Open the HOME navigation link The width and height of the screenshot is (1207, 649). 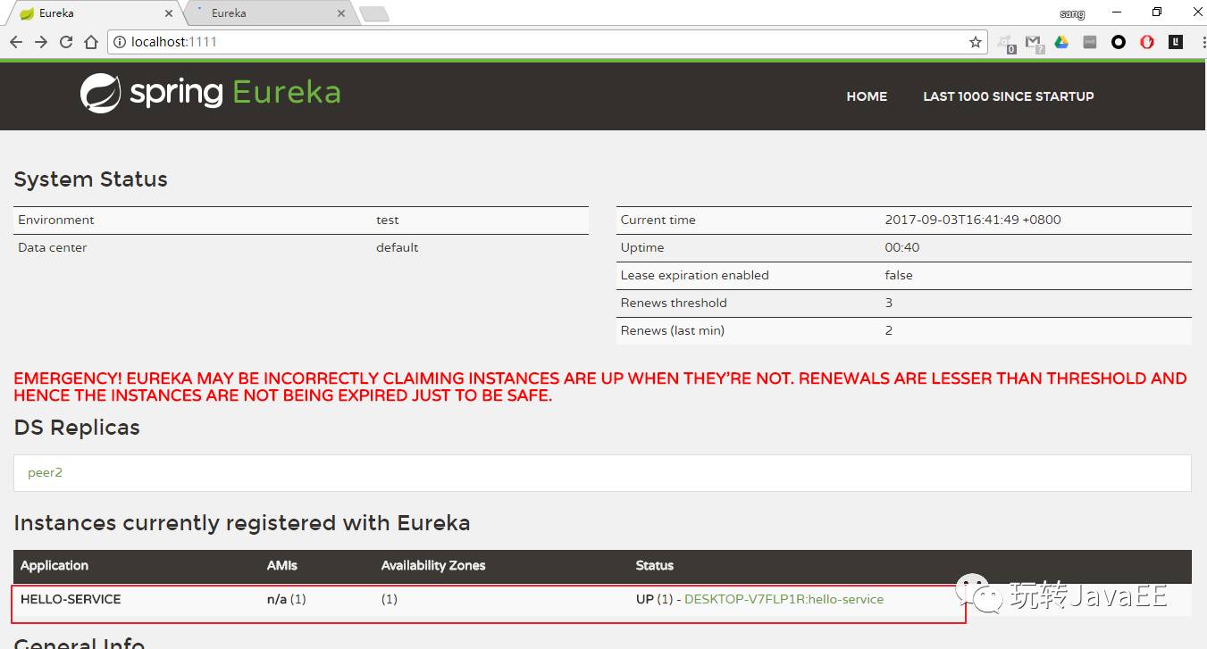click(867, 96)
